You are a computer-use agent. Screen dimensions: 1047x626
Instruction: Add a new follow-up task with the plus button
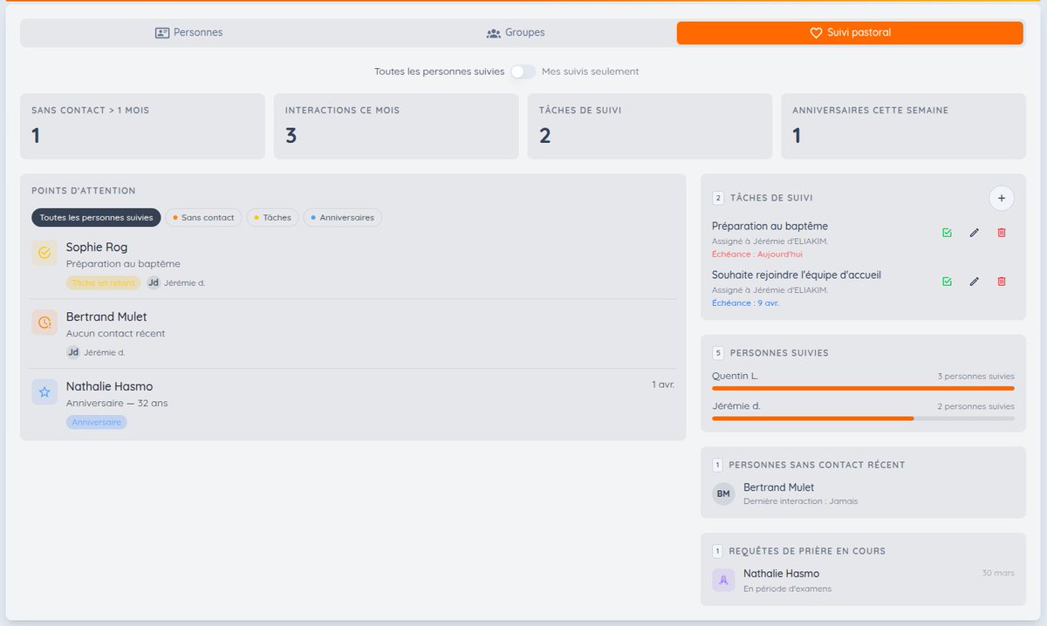click(x=1002, y=198)
